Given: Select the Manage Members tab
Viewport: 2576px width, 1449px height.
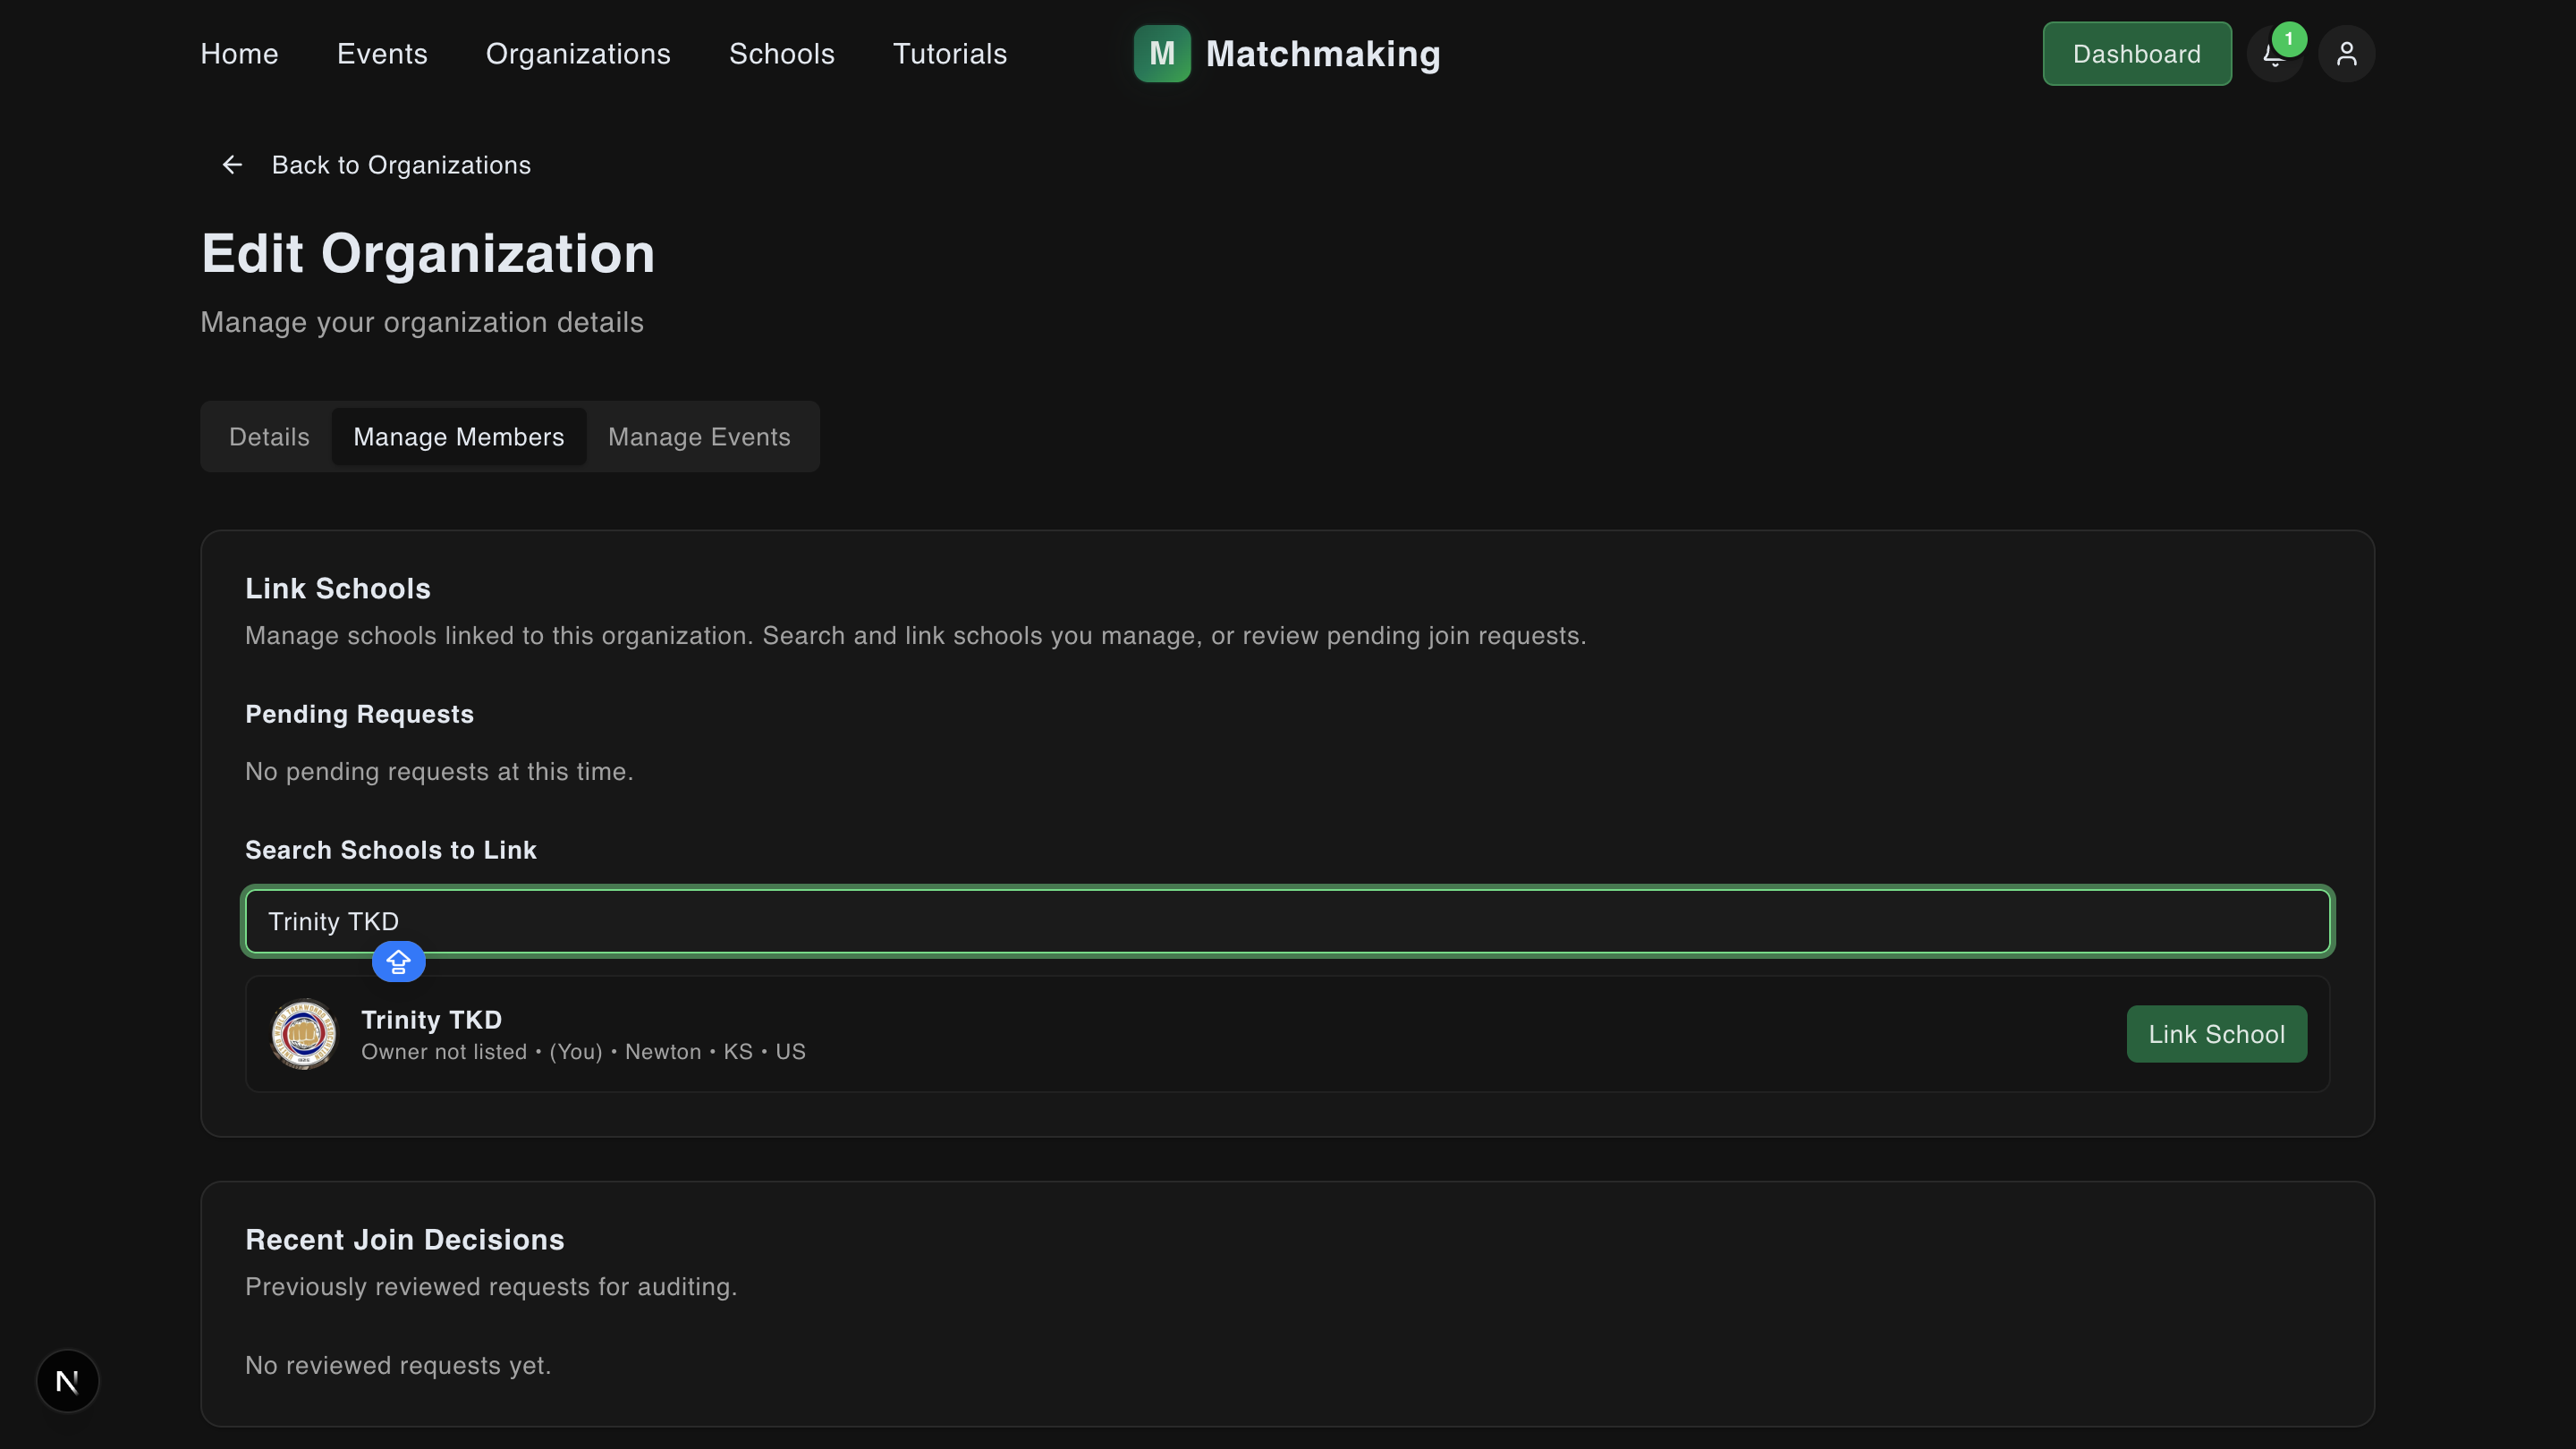Looking at the screenshot, I should coord(459,437).
